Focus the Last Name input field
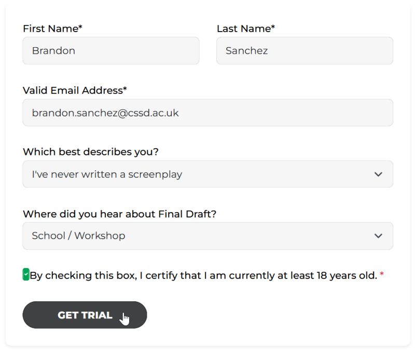The height and width of the screenshot is (351, 415). (x=305, y=50)
